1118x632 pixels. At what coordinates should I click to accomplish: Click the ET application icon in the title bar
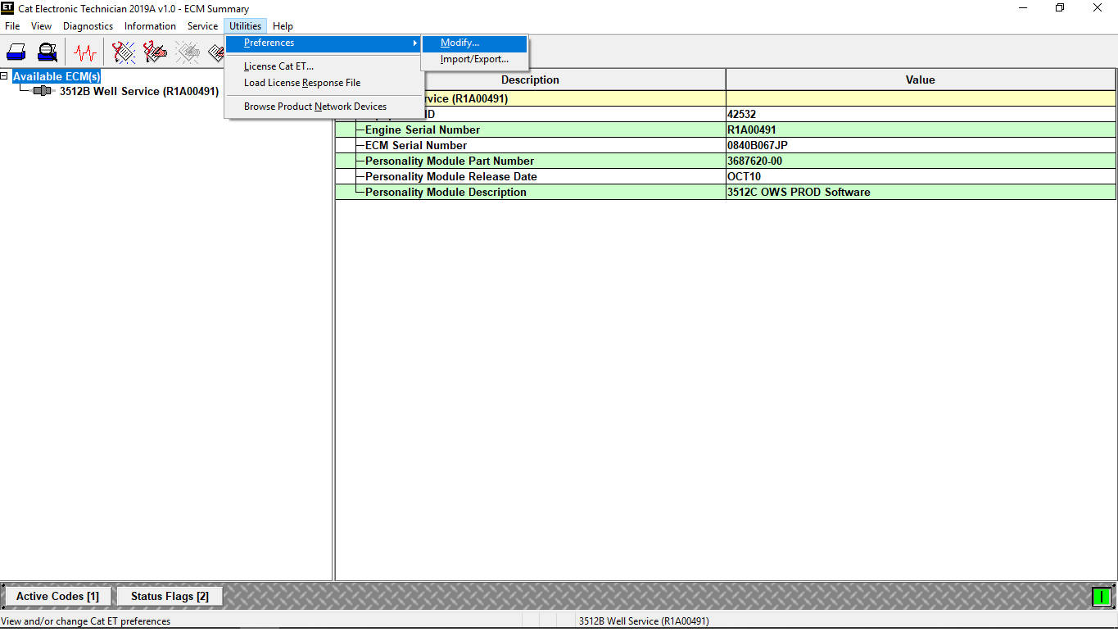7,8
